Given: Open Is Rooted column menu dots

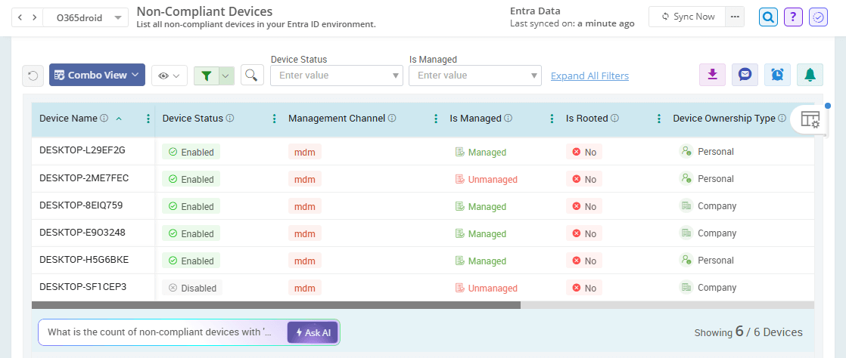Looking at the screenshot, I should 659,119.
